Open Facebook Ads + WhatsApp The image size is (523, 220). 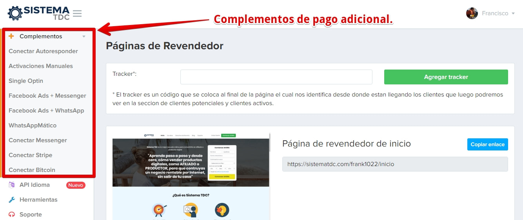pyautogui.click(x=46, y=111)
